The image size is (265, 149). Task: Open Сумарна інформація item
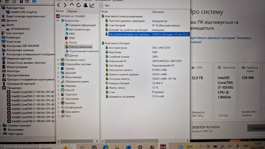(x=81, y=25)
